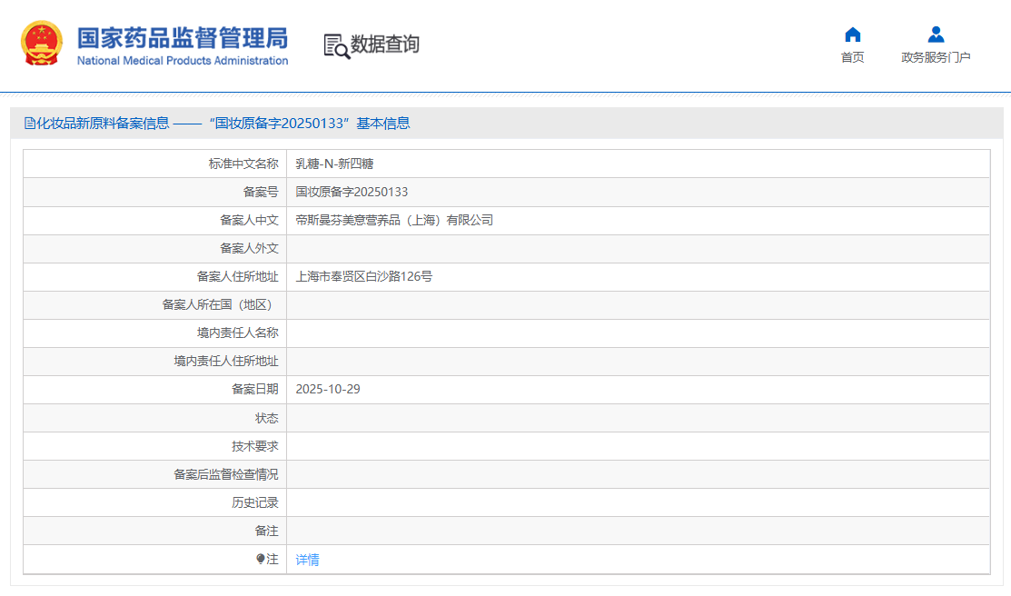
Task: Click the National Medical Products Administration English text
Action: pos(182,61)
